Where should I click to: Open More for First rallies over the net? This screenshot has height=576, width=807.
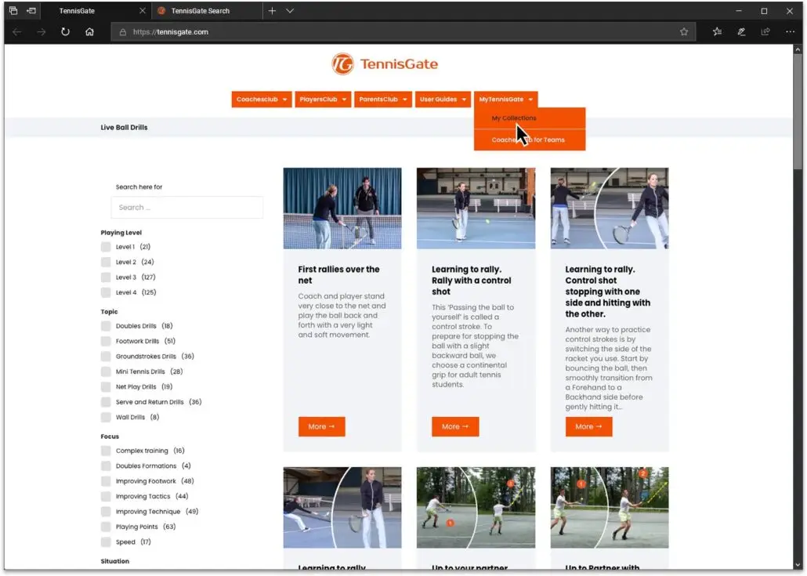tap(322, 427)
